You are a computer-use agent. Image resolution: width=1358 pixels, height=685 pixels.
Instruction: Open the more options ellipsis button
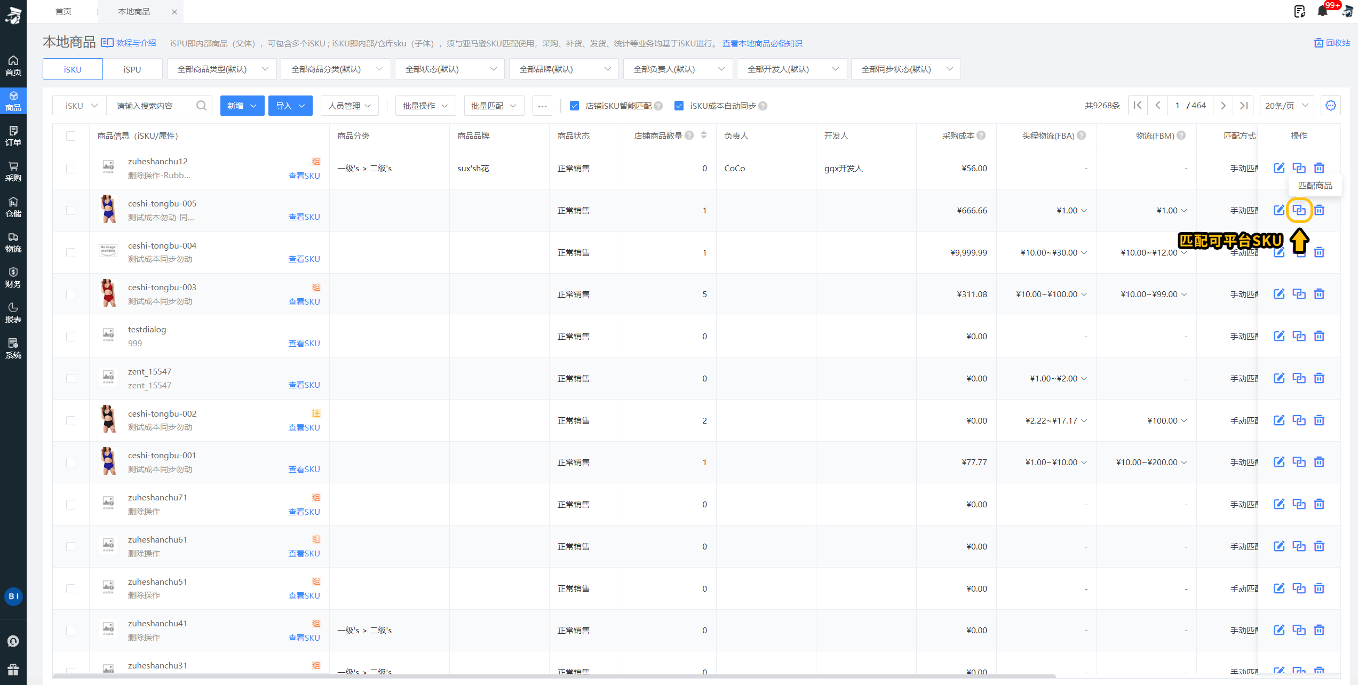(542, 106)
